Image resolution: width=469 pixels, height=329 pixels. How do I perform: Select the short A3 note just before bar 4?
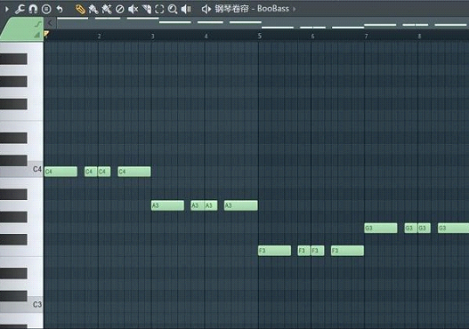click(x=198, y=205)
